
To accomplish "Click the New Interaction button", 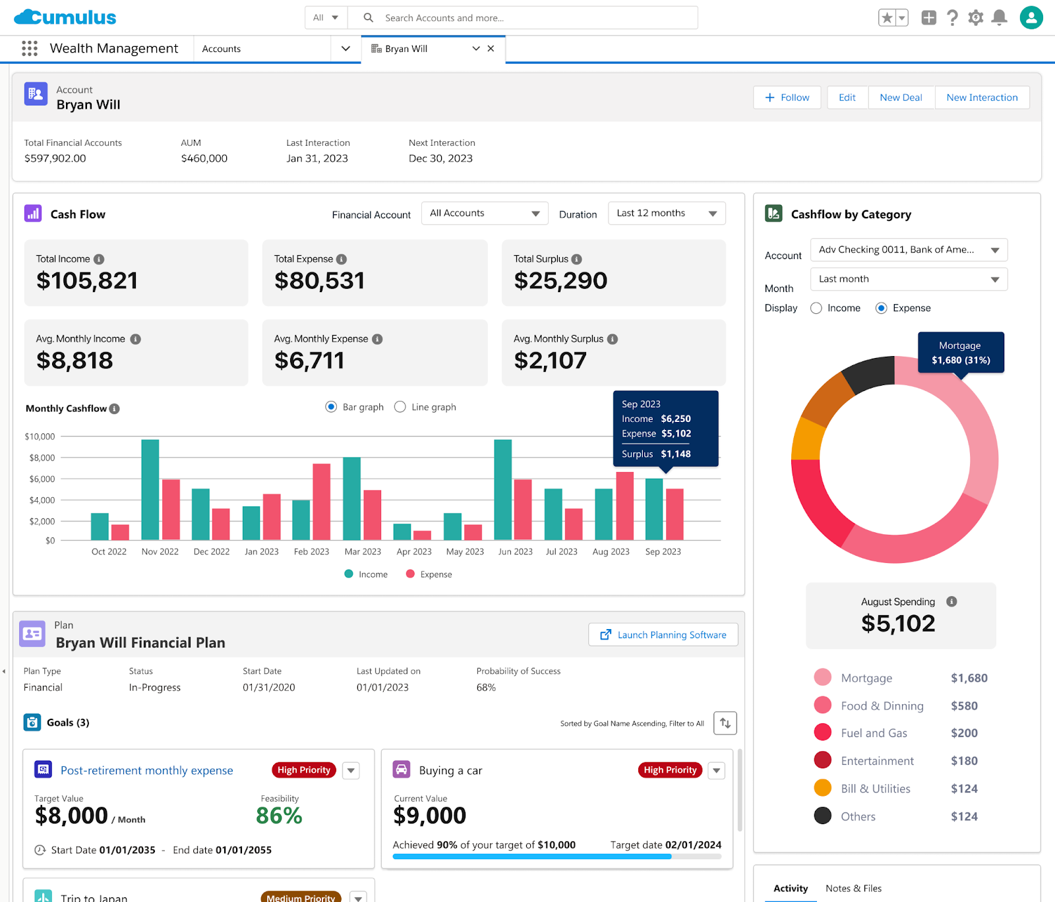I will point(982,97).
